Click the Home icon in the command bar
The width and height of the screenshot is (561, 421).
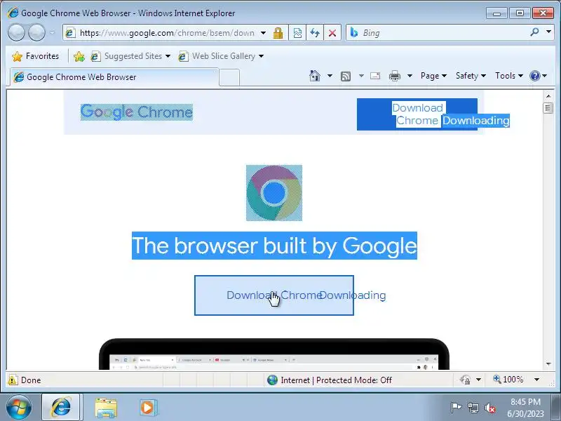[x=315, y=76]
